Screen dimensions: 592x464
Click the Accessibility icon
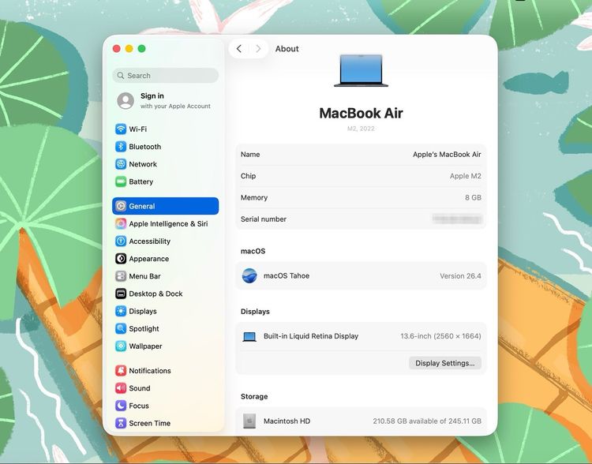(x=121, y=241)
